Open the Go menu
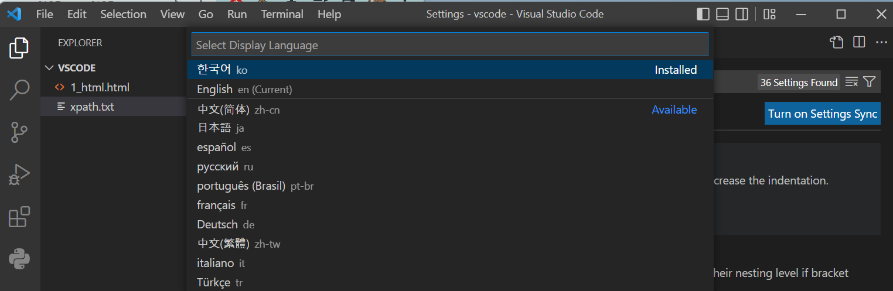Screen dimensions: 893x291 coord(206,14)
